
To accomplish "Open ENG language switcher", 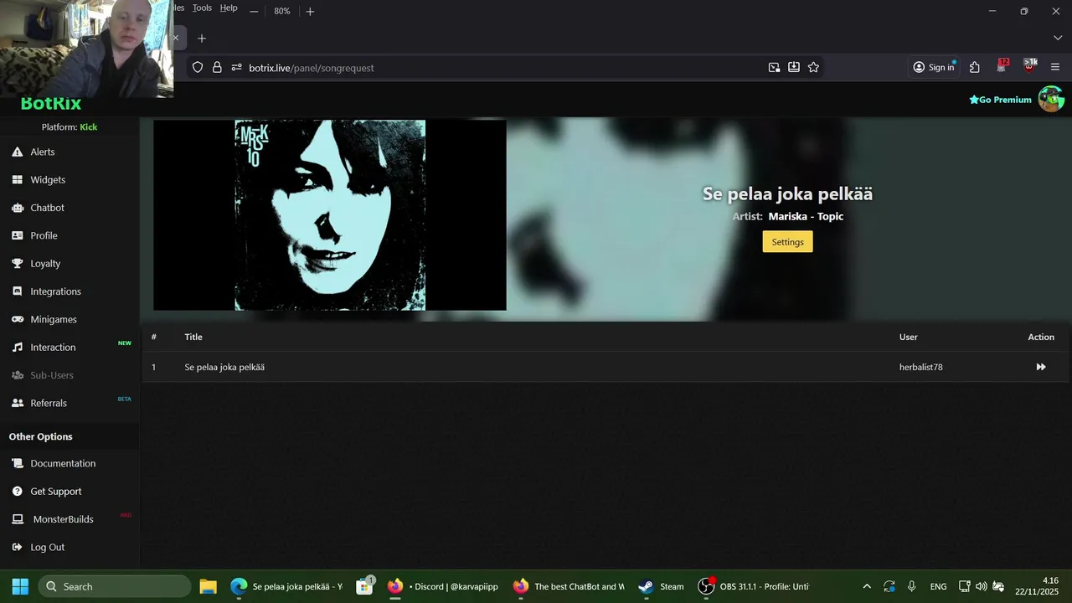I will click(x=939, y=586).
